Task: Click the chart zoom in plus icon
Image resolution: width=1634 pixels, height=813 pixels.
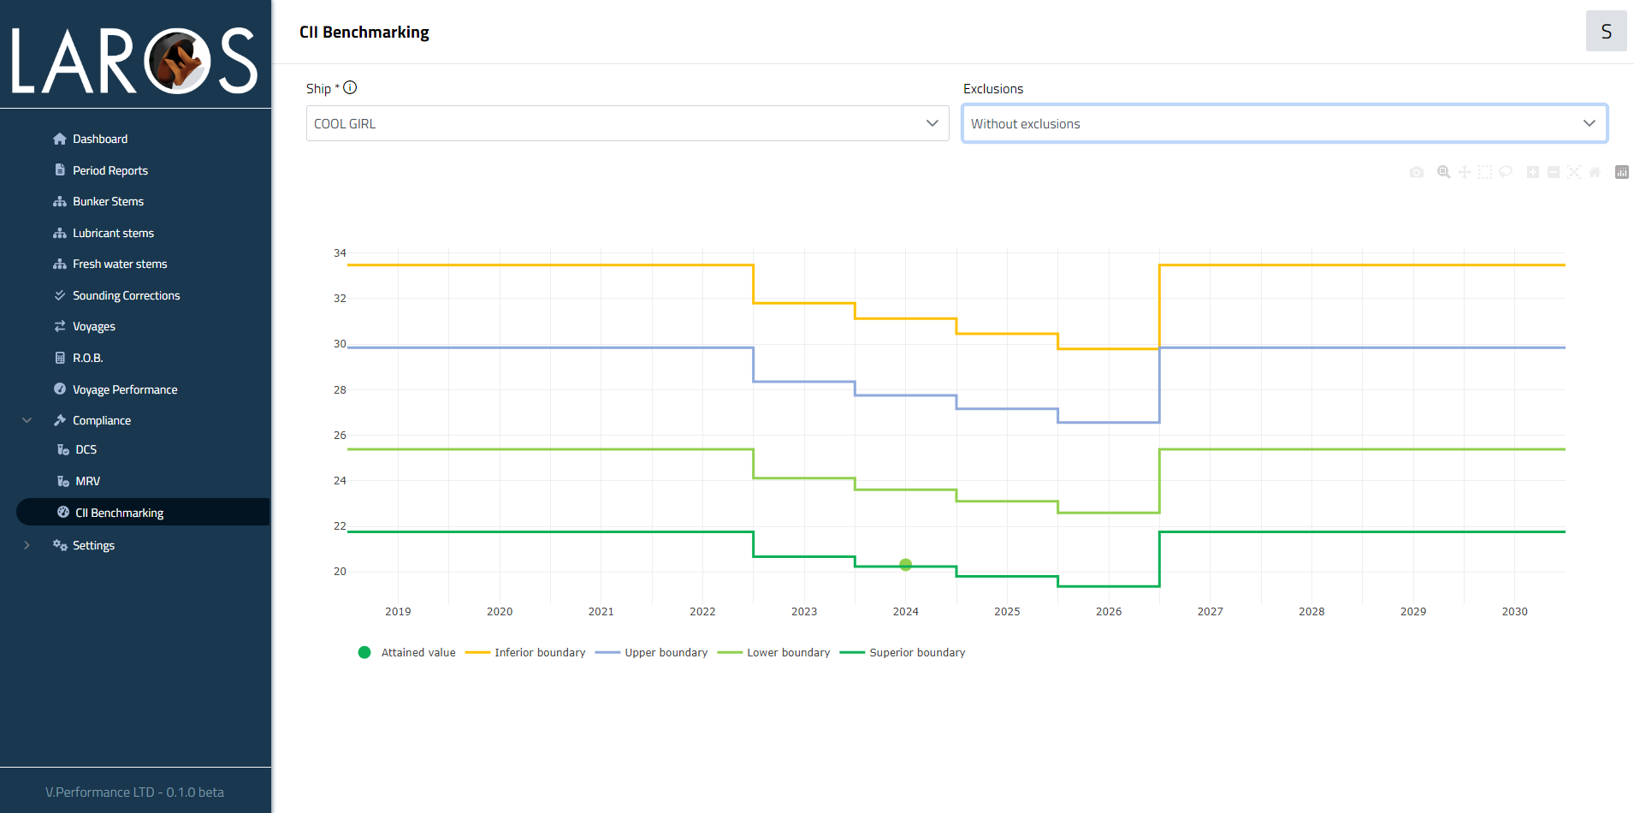Action: pos(1533,172)
